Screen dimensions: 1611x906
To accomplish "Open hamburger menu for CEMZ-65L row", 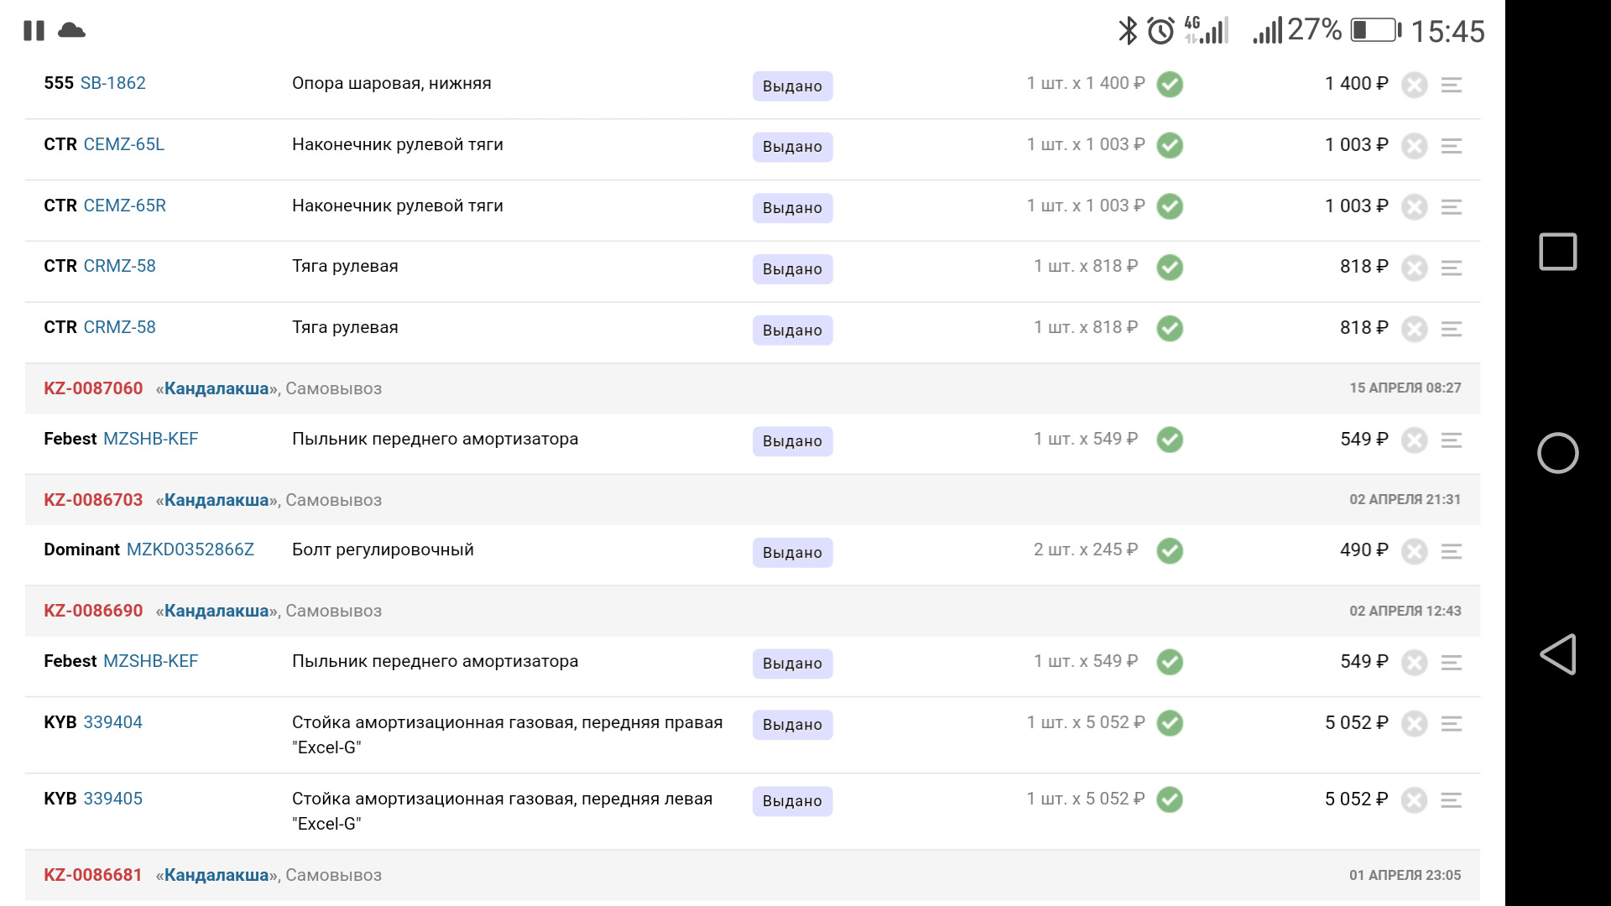I will pos(1452,146).
